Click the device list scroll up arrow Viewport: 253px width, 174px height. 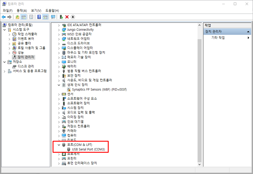pos(200,25)
